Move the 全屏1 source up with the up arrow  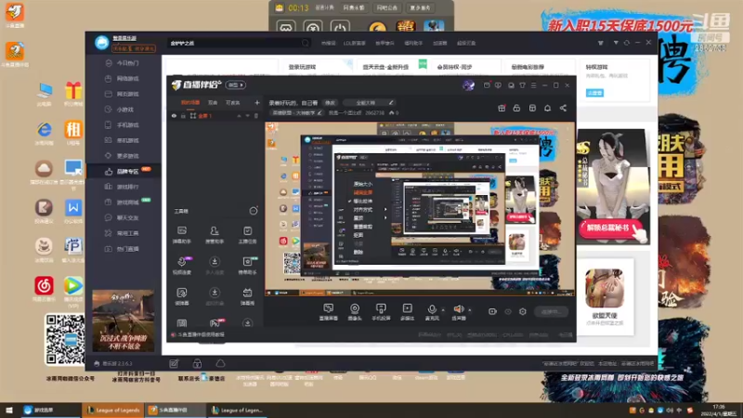[x=239, y=115]
